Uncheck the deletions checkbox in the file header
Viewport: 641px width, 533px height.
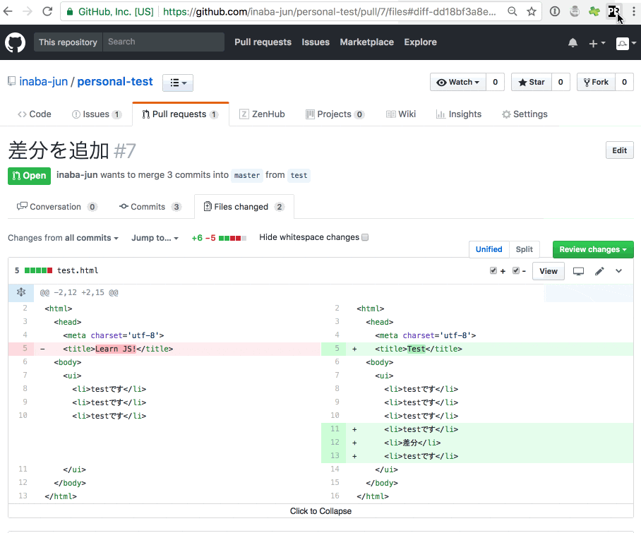[x=516, y=270]
